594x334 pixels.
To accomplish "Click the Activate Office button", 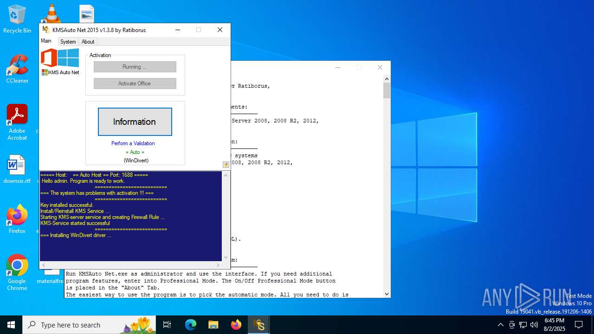I will [x=135, y=83].
